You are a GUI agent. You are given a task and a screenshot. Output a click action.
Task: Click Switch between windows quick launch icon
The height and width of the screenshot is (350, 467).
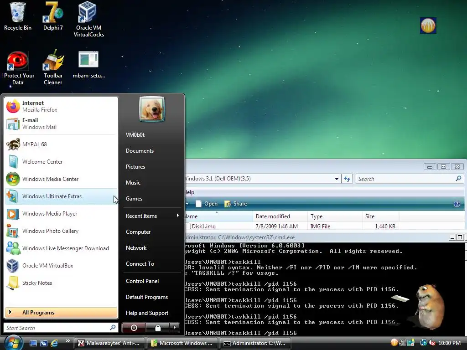pos(44,343)
